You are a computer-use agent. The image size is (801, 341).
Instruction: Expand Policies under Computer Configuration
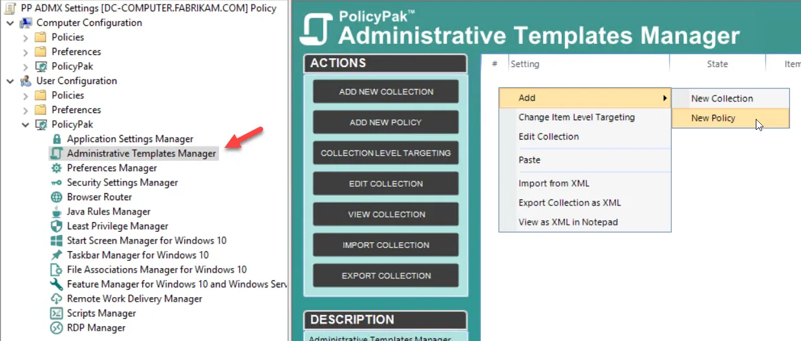(26, 37)
